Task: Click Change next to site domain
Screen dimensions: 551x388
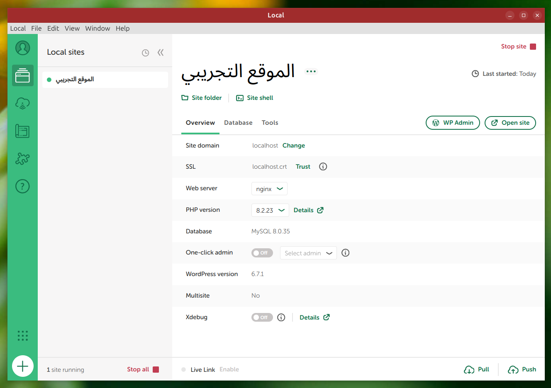Action: (294, 145)
